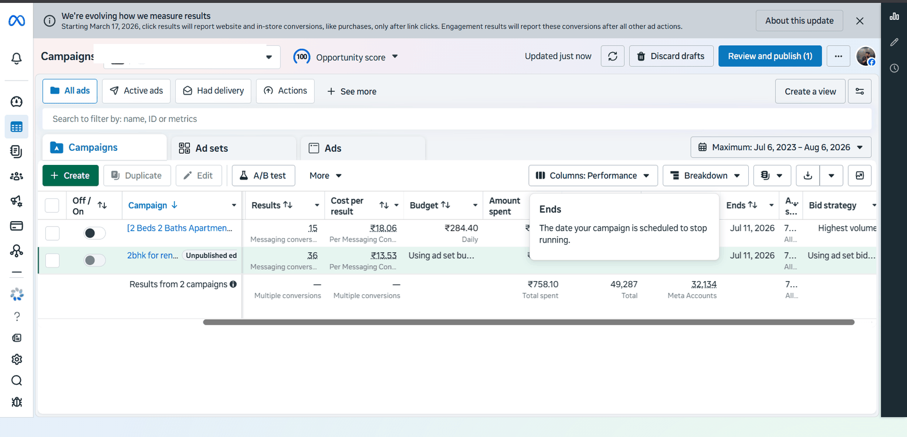Open Billing card icon in sidebar
The image size is (907, 437).
coord(16,226)
